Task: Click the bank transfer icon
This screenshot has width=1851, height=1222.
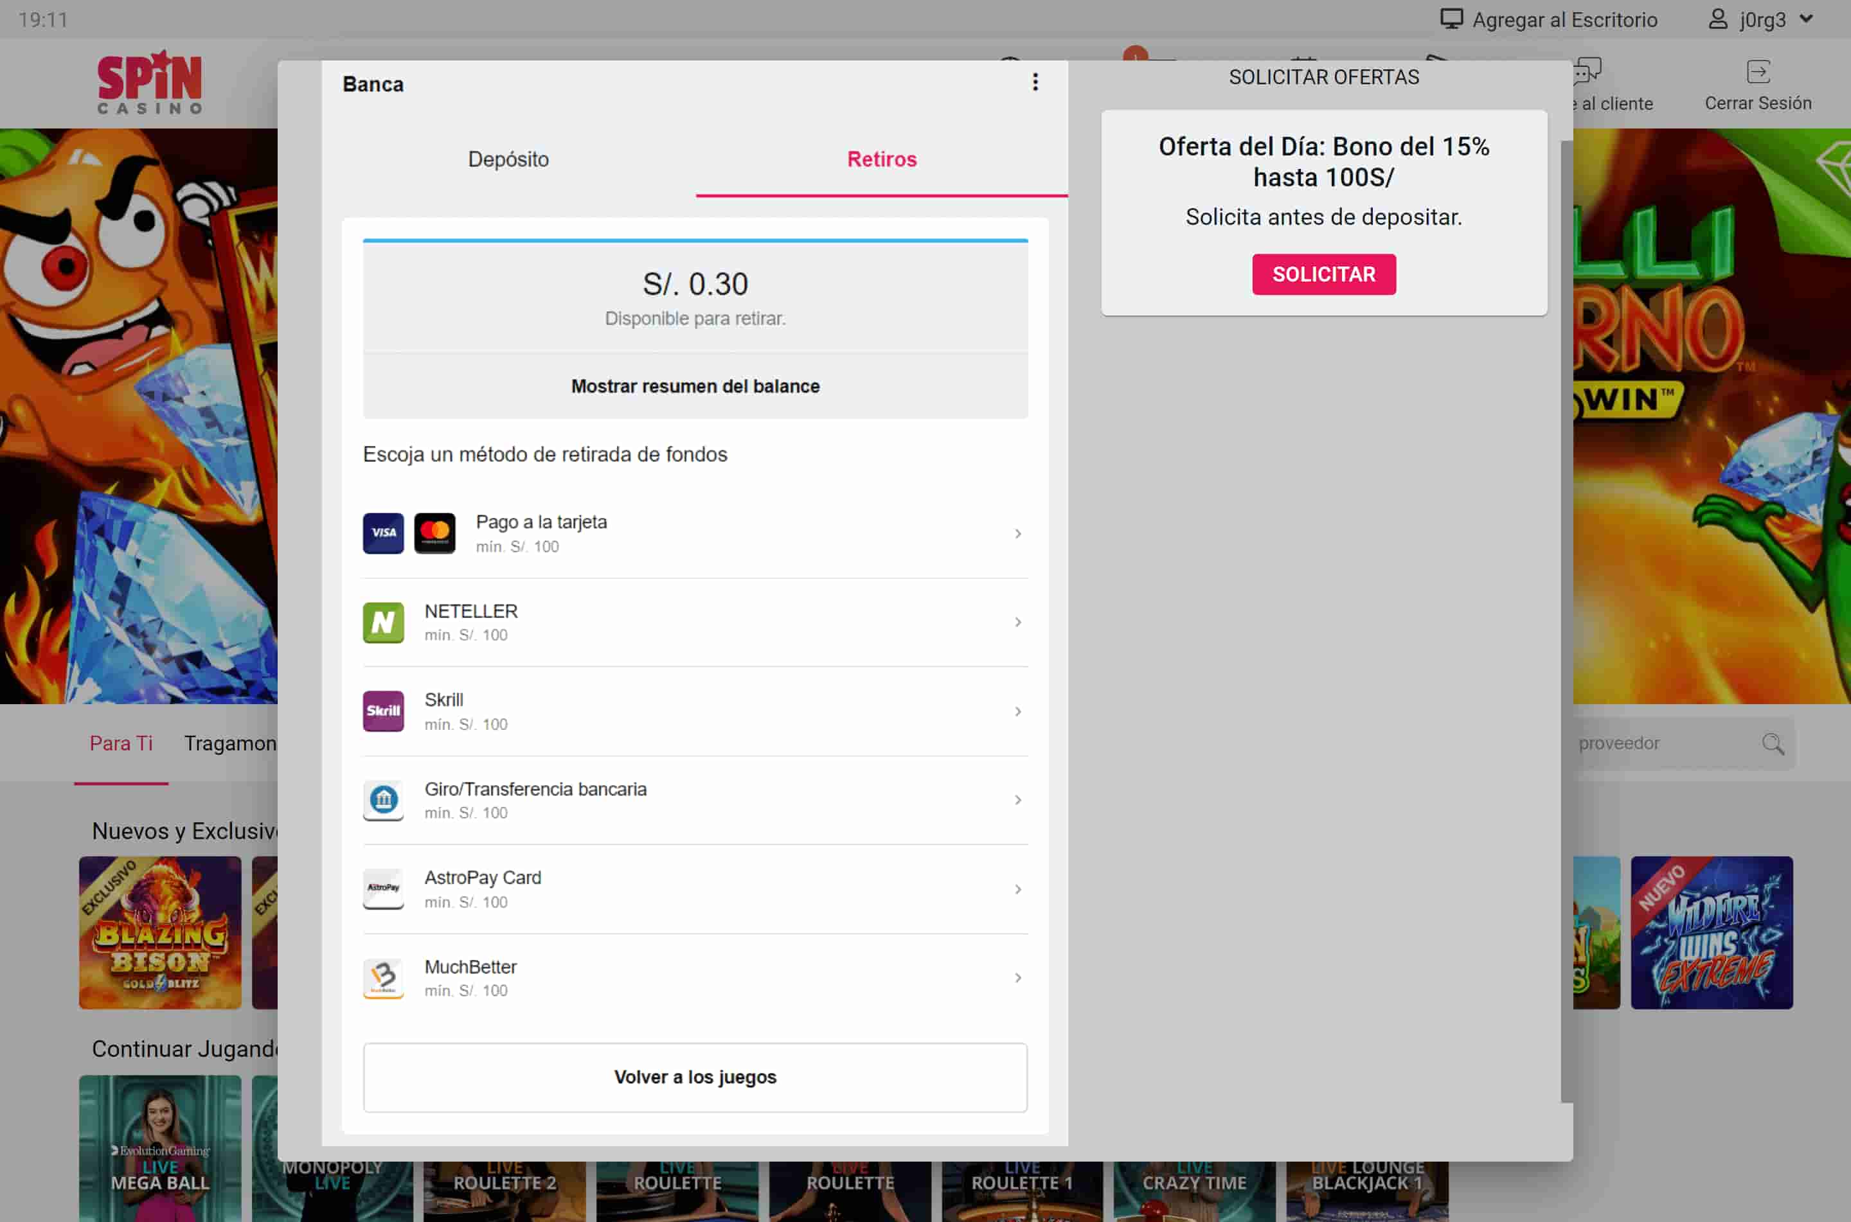Action: click(x=382, y=800)
